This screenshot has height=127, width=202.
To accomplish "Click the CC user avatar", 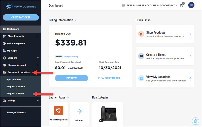I will coord(191,5).
